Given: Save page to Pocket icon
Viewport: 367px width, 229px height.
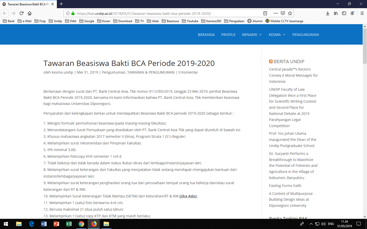Looking at the screenshot, I should pyautogui.click(x=283, y=13).
